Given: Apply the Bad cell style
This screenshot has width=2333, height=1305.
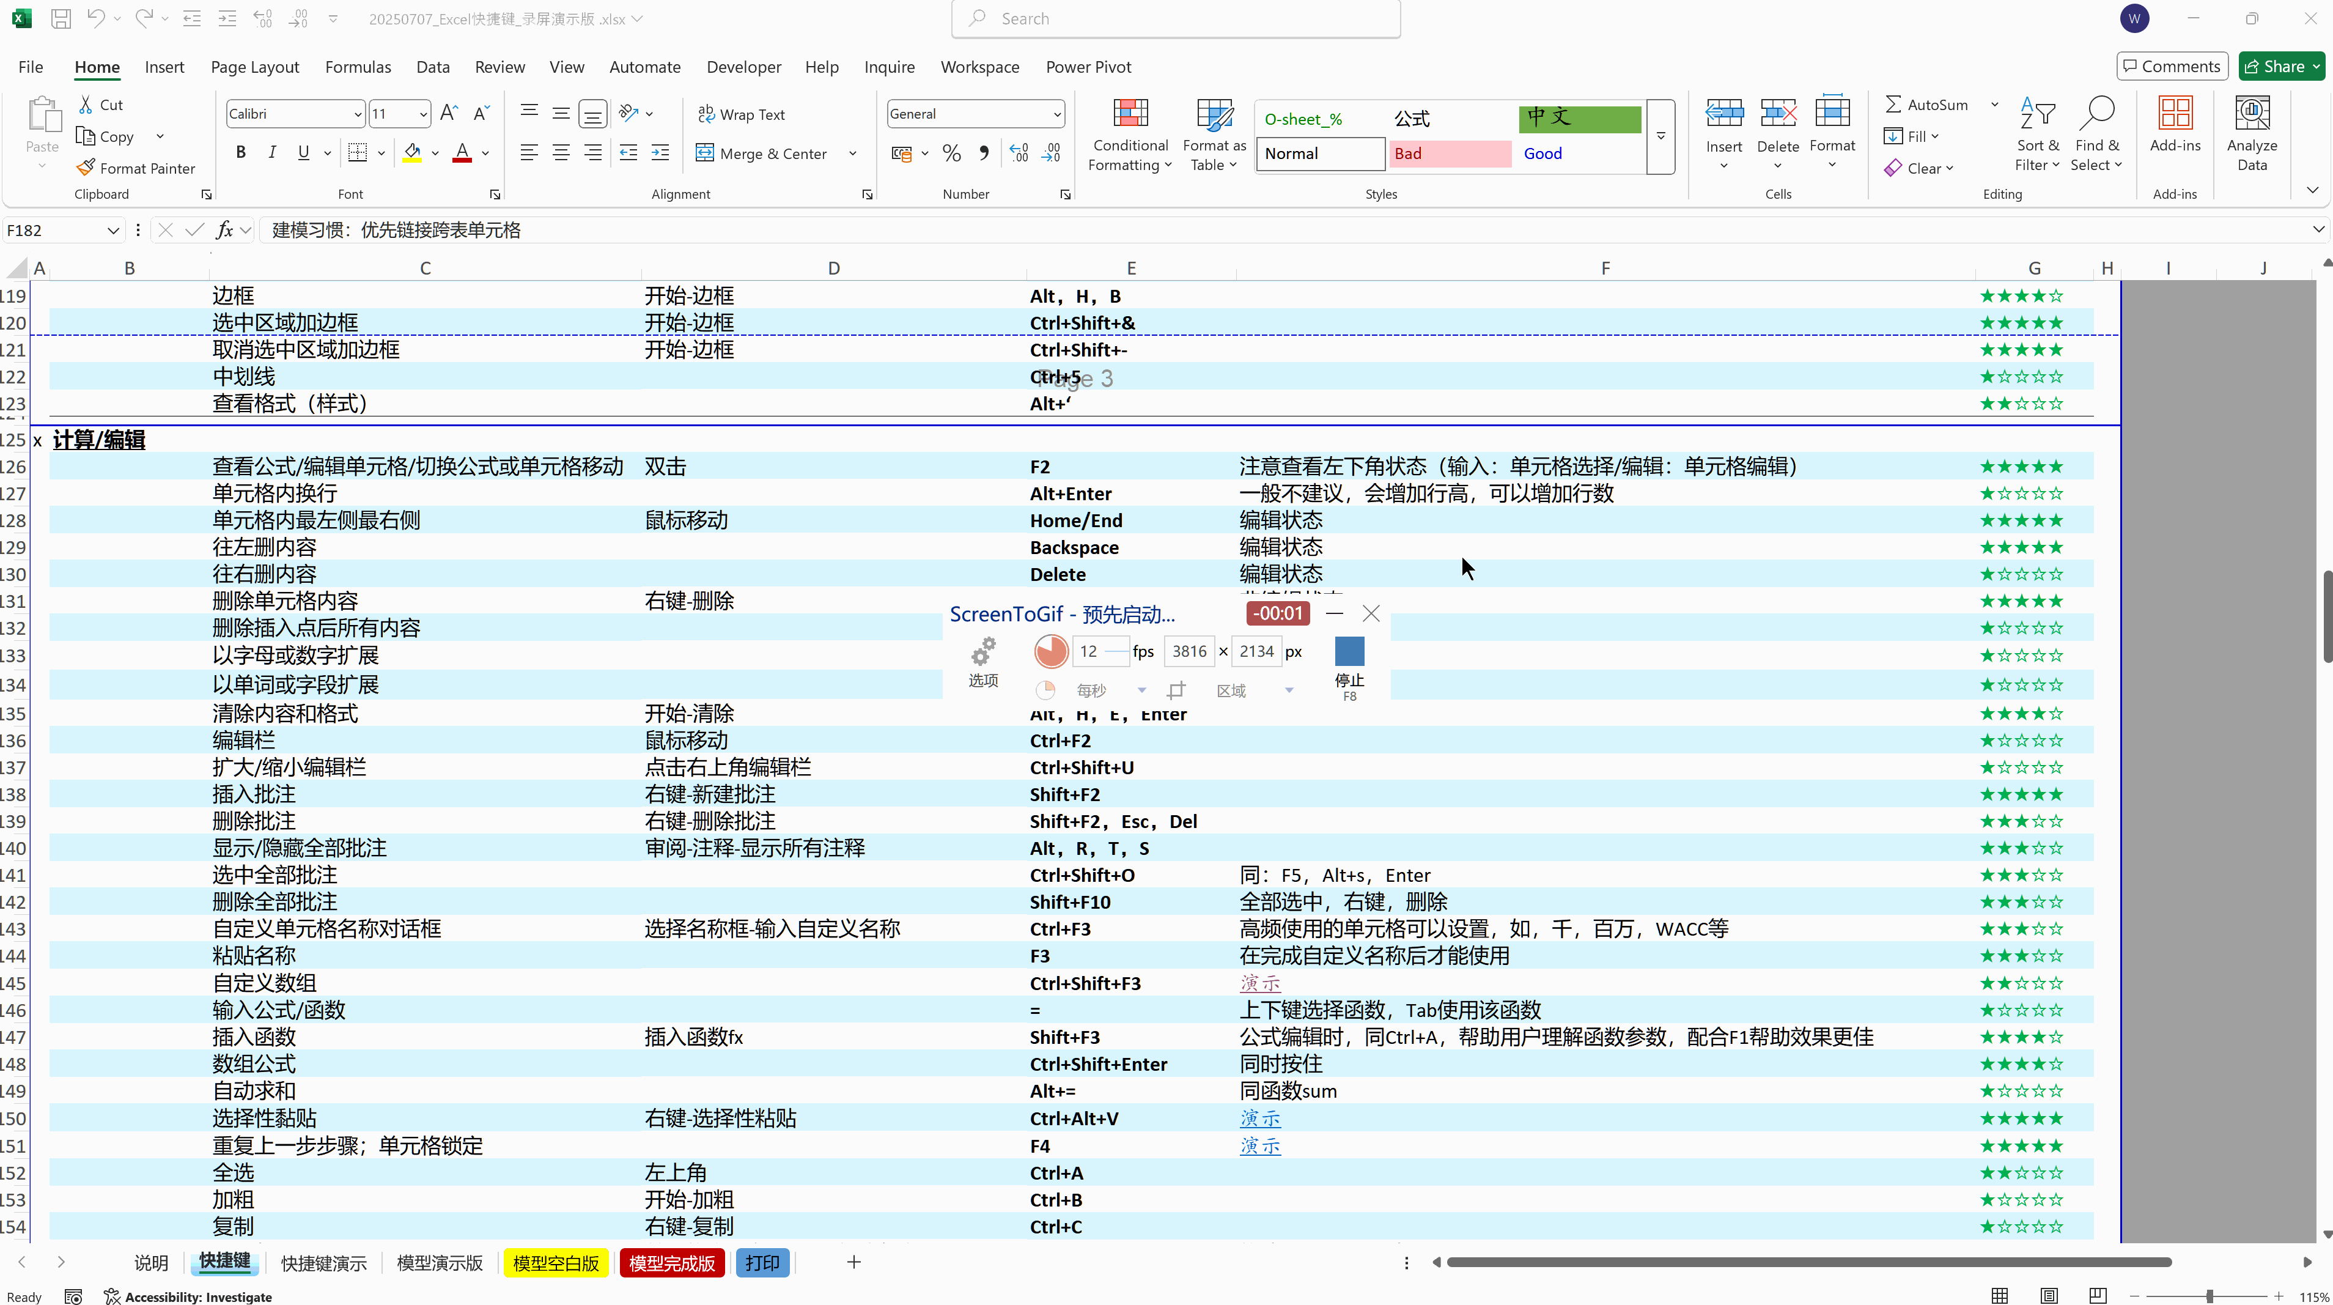Looking at the screenshot, I should 1450,153.
